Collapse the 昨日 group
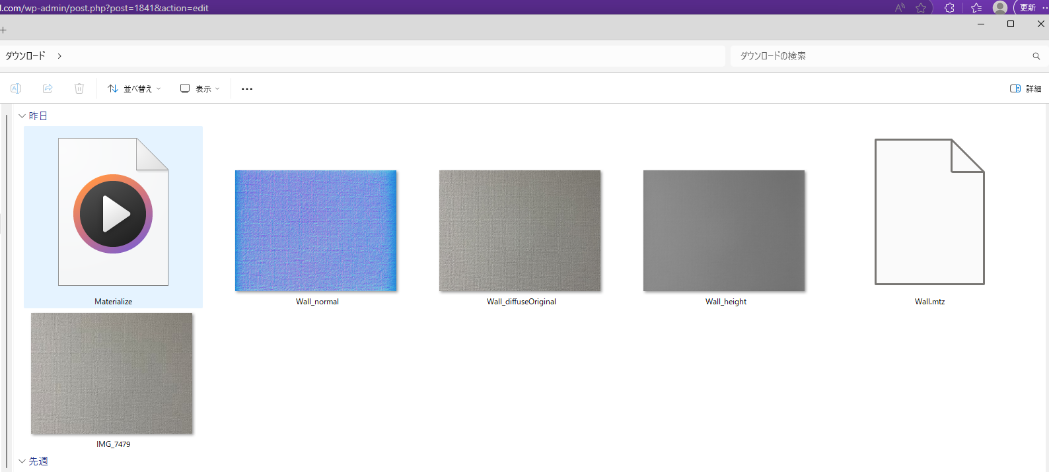The image size is (1049, 472). pos(22,116)
